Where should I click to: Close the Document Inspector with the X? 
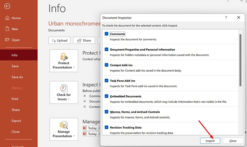point(239,18)
